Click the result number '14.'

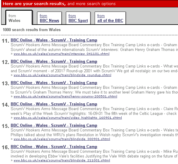[5, 105]
